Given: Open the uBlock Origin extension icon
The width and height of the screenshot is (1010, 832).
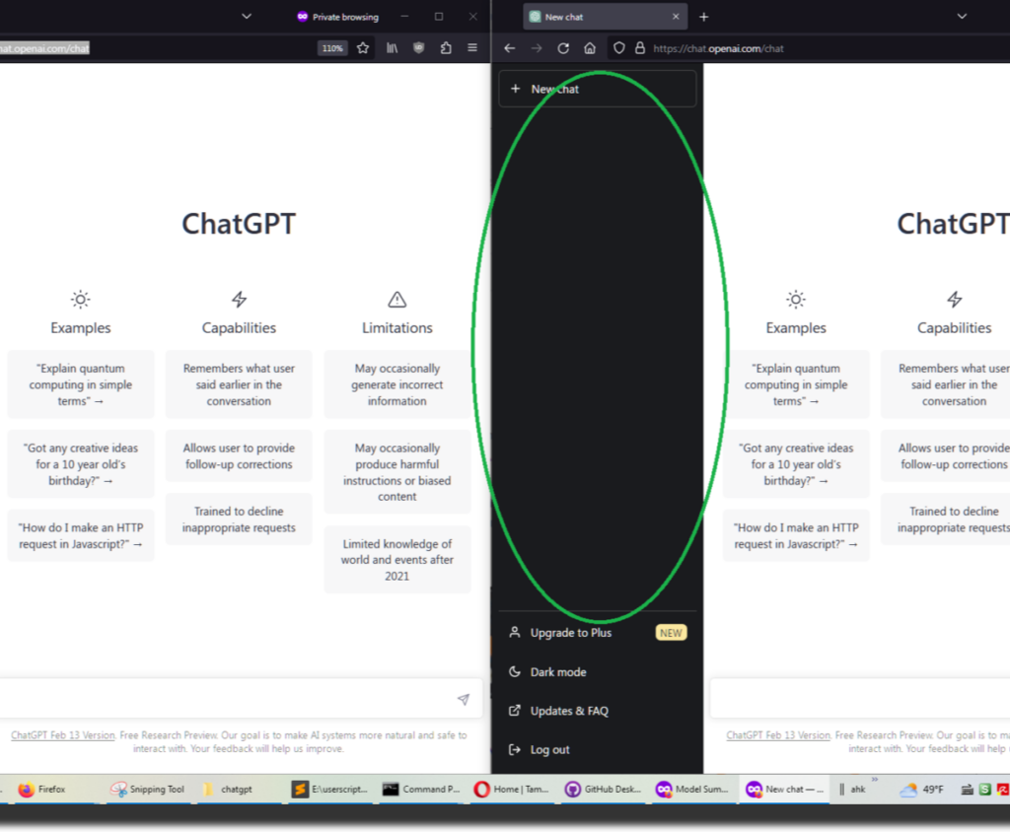Looking at the screenshot, I should coord(418,47).
